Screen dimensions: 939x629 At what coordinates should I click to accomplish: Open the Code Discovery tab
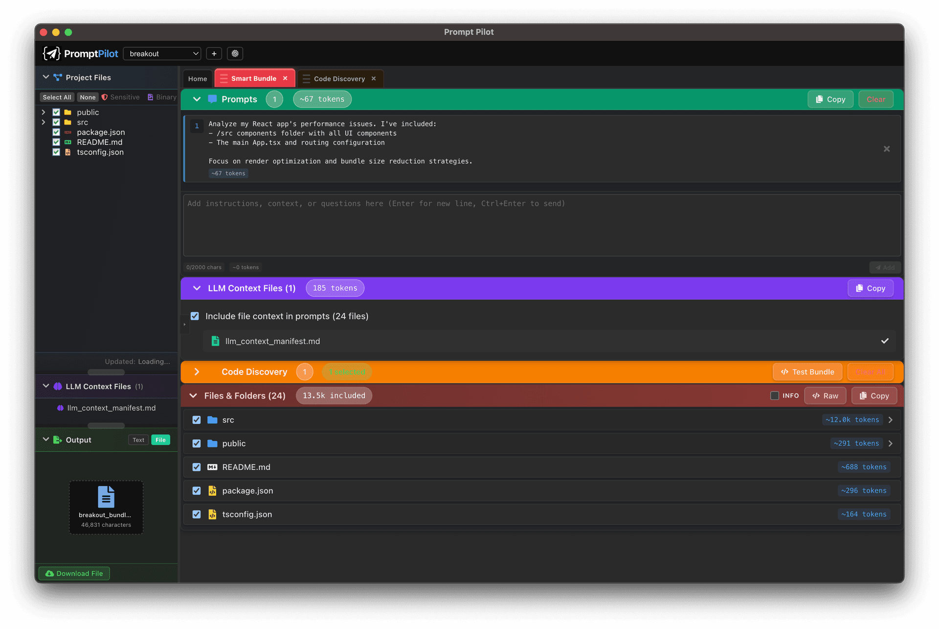[339, 78]
